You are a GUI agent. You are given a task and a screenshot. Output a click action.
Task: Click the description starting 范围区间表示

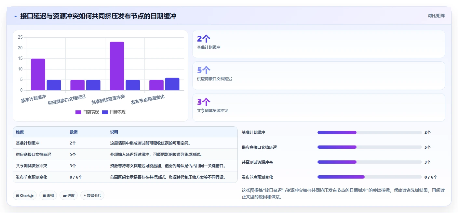168,177
